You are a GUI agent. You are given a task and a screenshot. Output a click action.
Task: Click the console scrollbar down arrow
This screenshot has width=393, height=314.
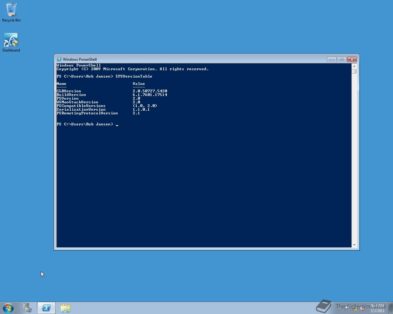click(x=354, y=245)
